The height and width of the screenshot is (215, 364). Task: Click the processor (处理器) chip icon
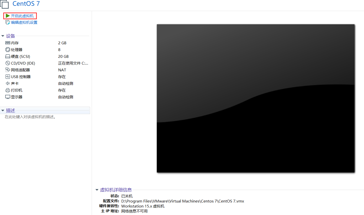pos(8,50)
